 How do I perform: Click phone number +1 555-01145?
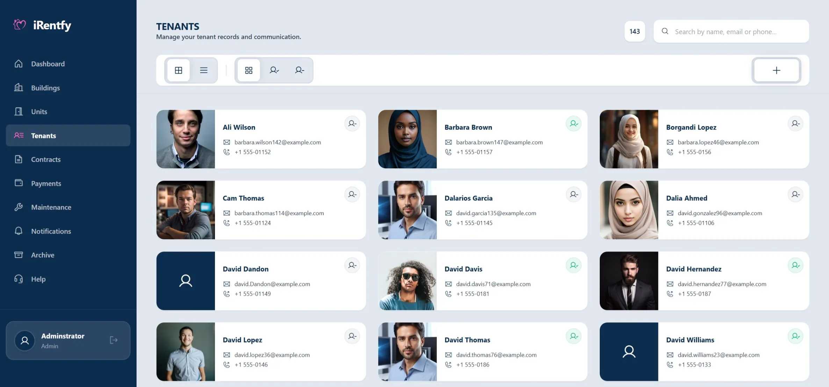click(x=474, y=223)
